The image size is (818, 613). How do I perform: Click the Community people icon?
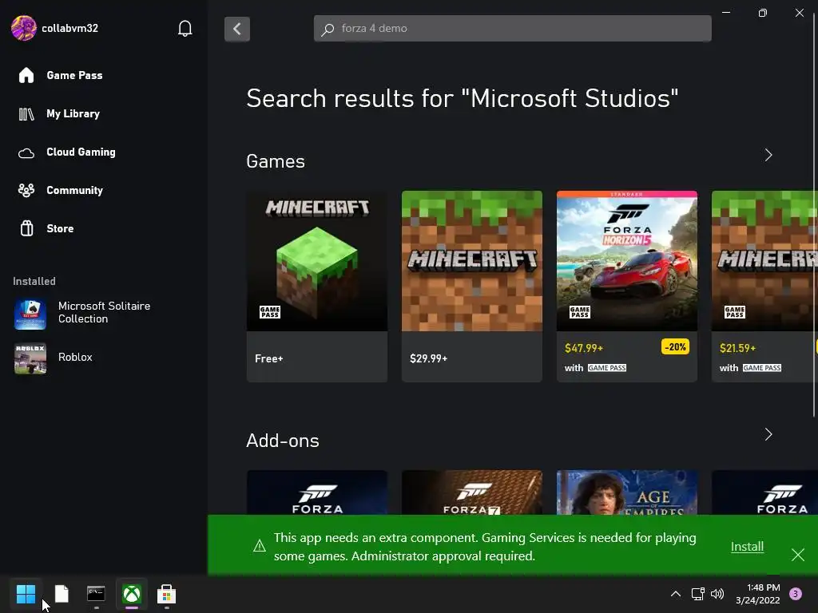(26, 190)
